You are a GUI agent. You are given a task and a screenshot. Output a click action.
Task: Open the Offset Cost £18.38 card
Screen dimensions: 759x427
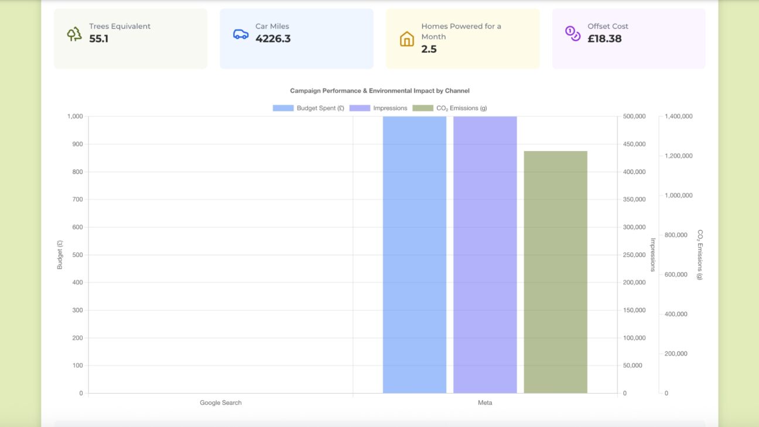628,39
